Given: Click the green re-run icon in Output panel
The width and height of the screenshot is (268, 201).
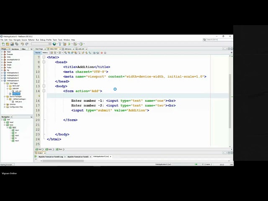Looking at the screenshot, I should click(x=36, y=156).
